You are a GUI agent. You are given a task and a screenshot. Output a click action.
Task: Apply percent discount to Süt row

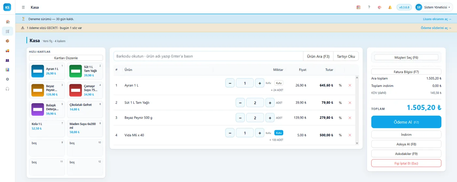[340, 103]
